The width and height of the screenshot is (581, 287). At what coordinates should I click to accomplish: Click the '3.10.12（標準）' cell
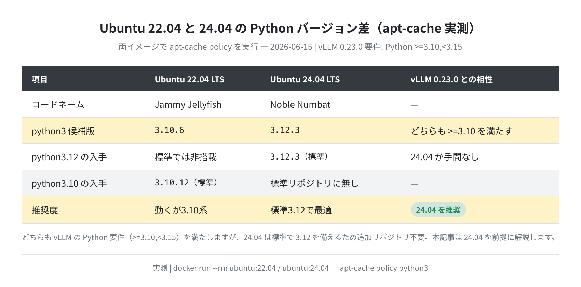click(187, 183)
